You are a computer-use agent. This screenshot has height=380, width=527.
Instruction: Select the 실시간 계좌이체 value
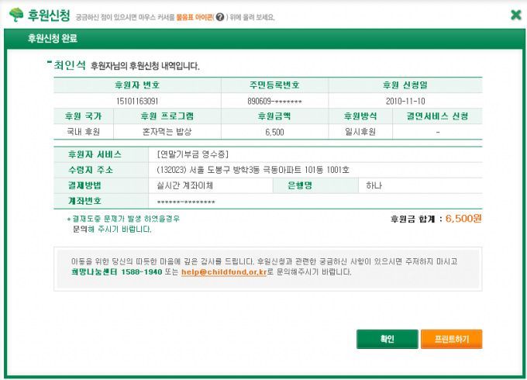coord(185,185)
